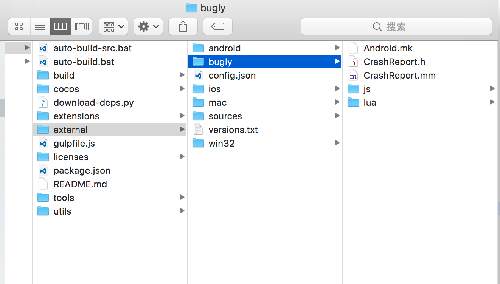Expand the utils folder arrow
The image size is (500, 284).
point(182,211)
